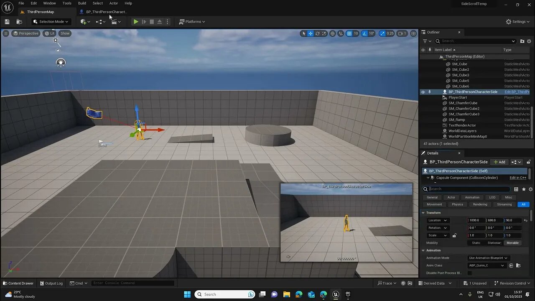Open the viewport options hamburger menu
Viewport: 535px width, 301px height.
pos(6,33)
